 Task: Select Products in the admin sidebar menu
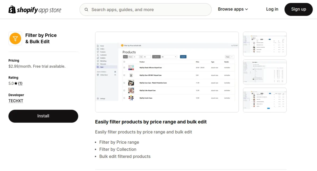click(98, 52)
